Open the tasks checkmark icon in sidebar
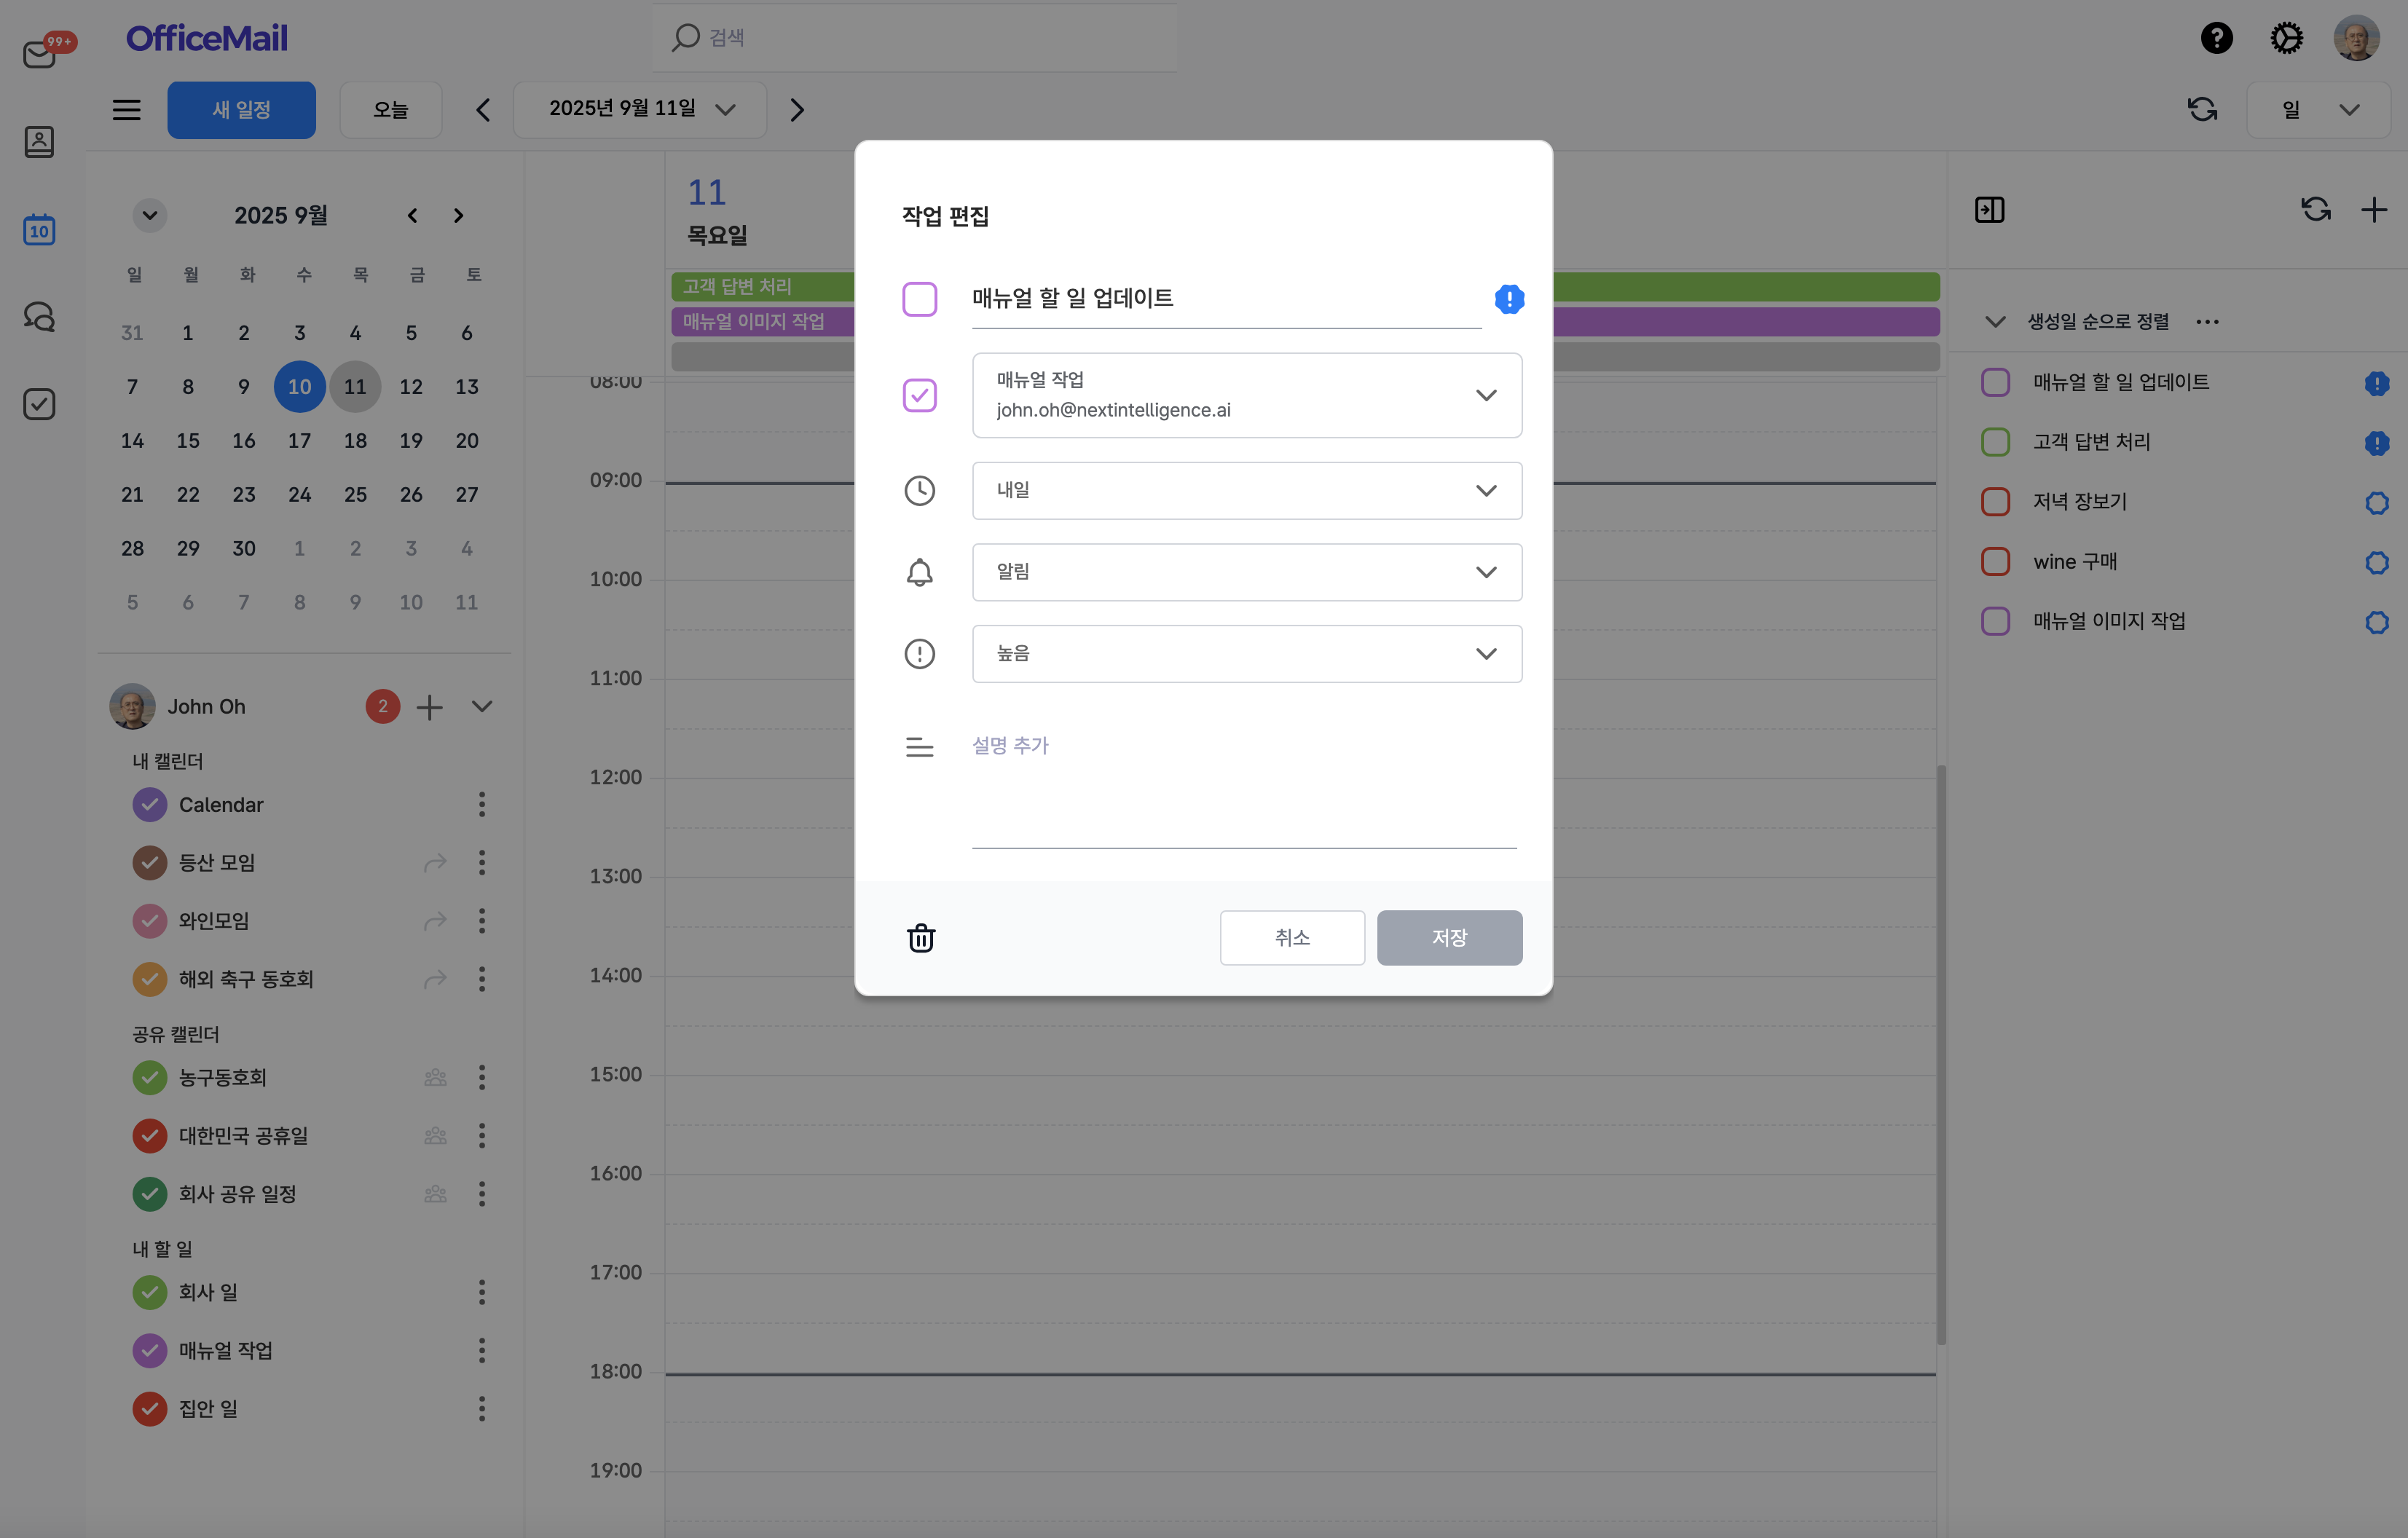2408x1538 pixels. pyautogui.click(x=39, y=404)
